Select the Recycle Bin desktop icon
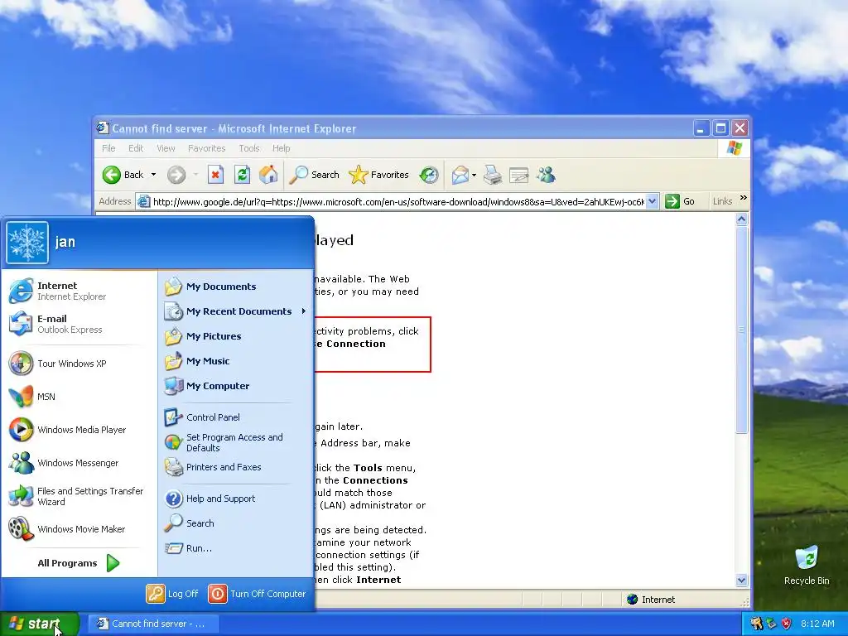The image size is (848, 636). (807, 566)
